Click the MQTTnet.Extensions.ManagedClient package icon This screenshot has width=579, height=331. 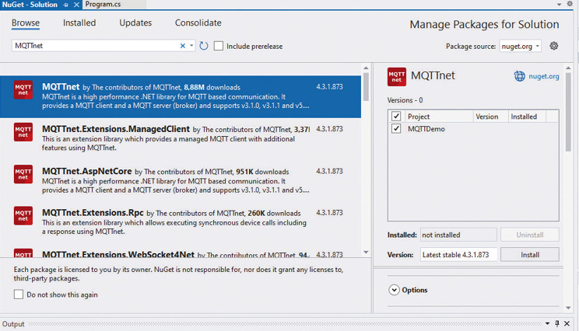coord(23,132)
